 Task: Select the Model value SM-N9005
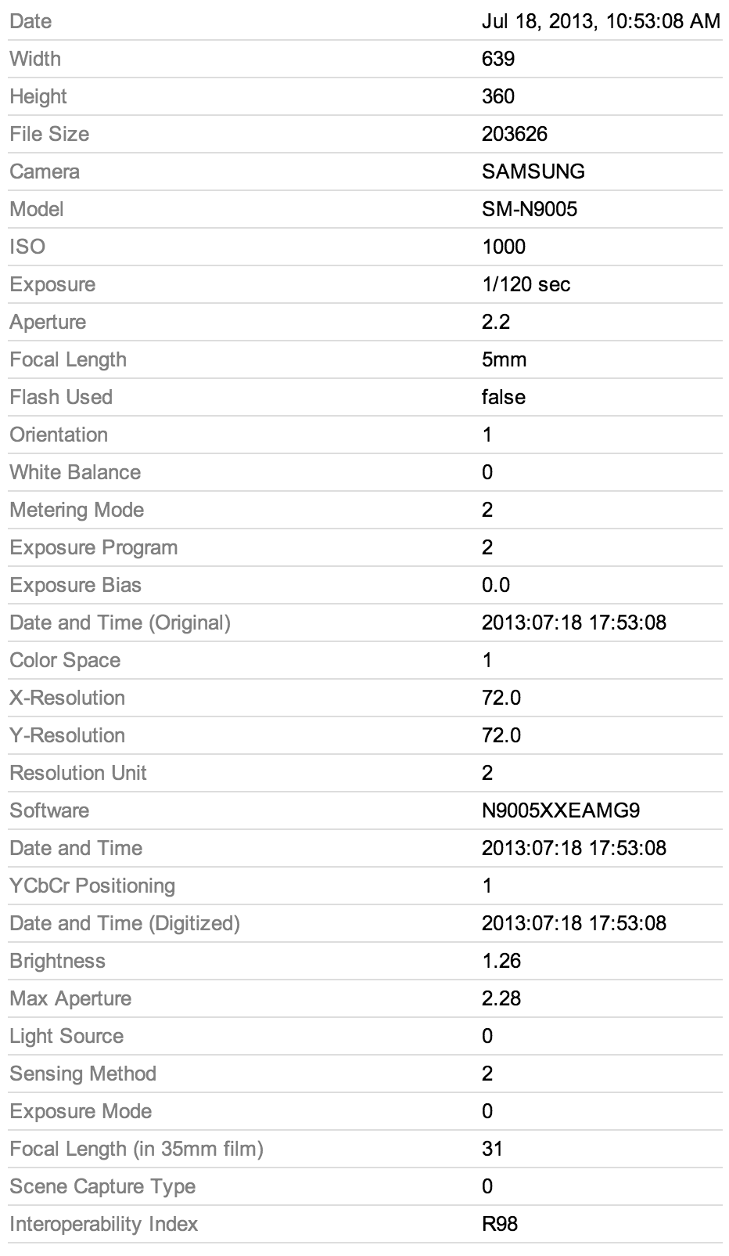(530, 209)
